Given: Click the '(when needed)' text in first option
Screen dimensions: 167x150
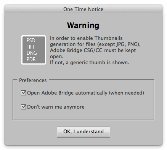Looking at the screenshot, I should (x=127, y=93).
